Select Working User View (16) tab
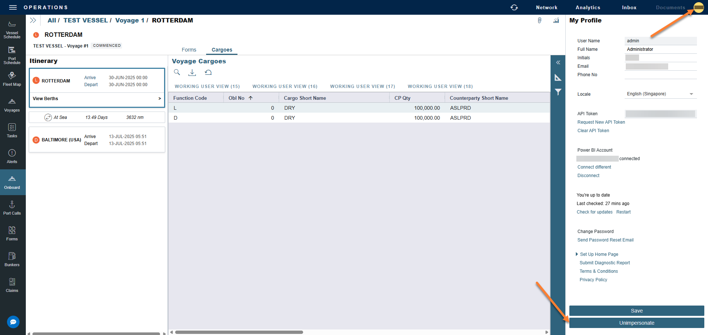 tap(285, 87)
